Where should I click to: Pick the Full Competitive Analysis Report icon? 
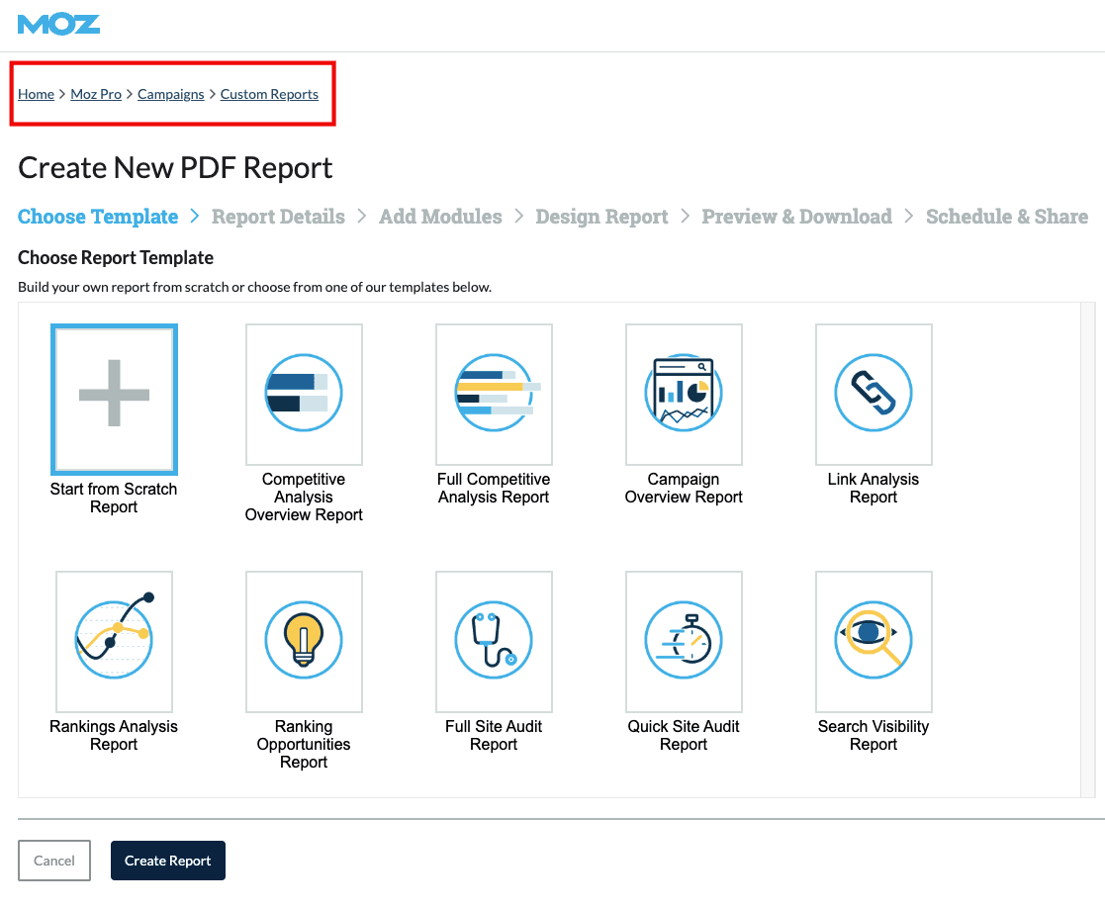pos(494,395)
